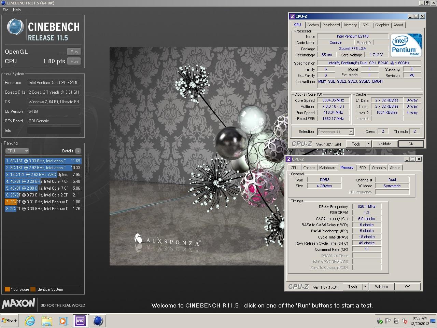Open Windows Explorer folder from taskbar
Image resolution: width=437 pixels, height=328 pixels.
[x=46, y=321]
